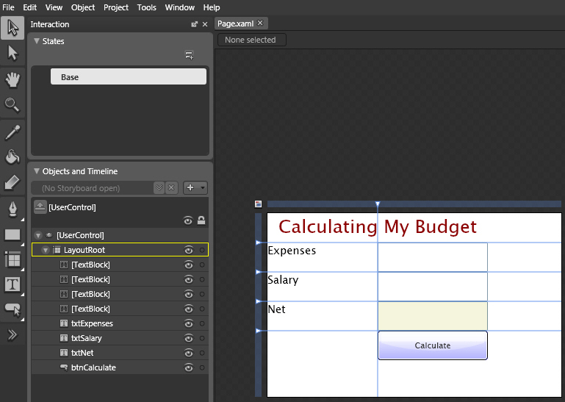Open the Asset Library chevrons
565x402 pixels.
pyautogui.click(x=12, y=335)
